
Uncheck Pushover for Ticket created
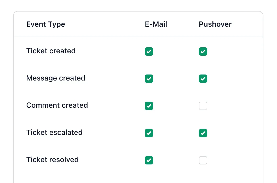click(203, 52)
